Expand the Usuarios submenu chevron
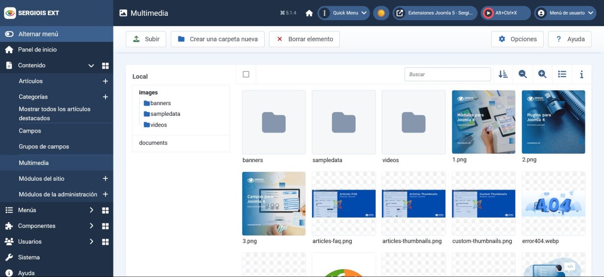The image size is (604, 277). click(91, 242)
